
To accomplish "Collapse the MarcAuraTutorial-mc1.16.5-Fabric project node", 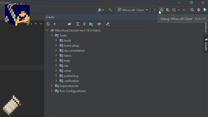I will click(x=47, y=30).
